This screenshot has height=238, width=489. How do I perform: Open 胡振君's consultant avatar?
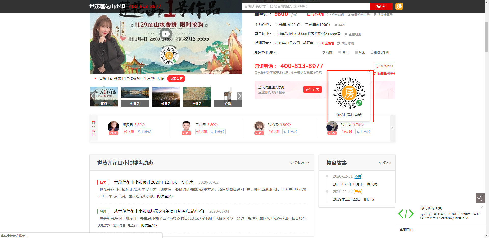tap(114, 127)
